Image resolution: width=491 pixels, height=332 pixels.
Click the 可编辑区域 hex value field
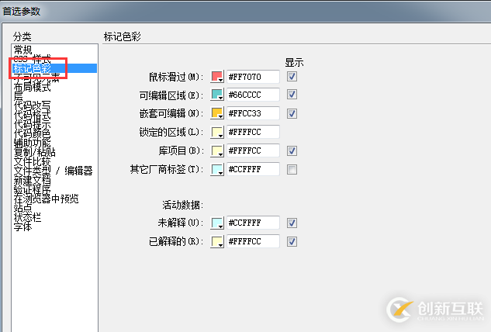252,95
